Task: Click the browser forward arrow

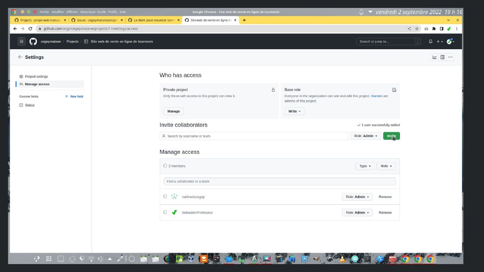Action: coord(22,29)
